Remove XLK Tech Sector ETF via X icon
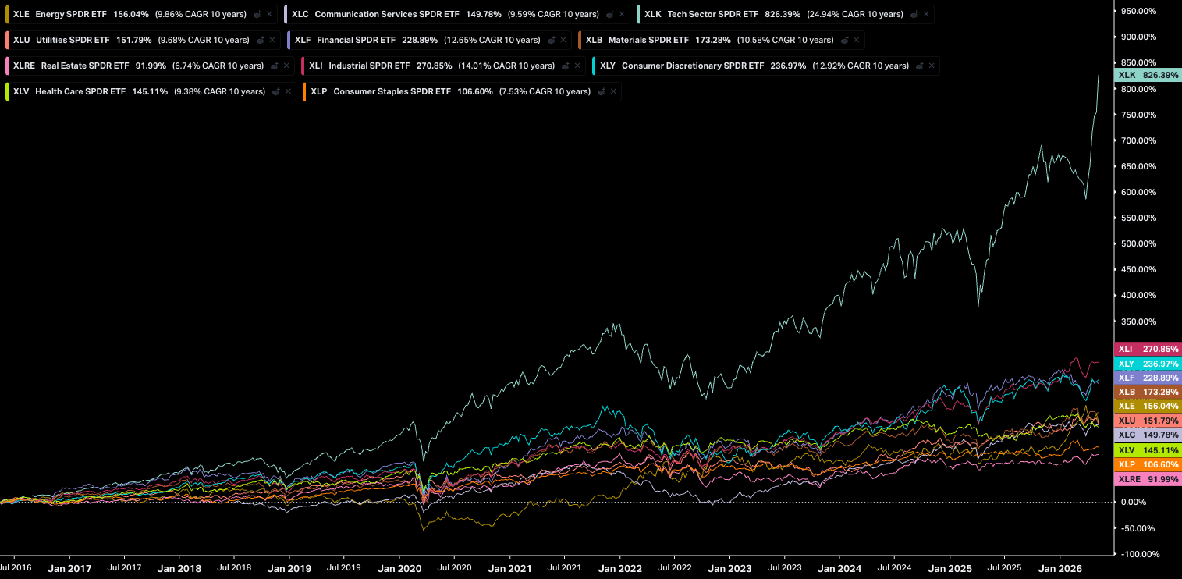Viewport: 1182px width, 579px height. (926, 15)
